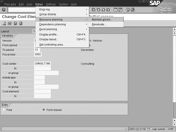The height and width of the screenshot is (132, 176).
Task: Click the status bar expand arrow
Action: click(126, 129)
